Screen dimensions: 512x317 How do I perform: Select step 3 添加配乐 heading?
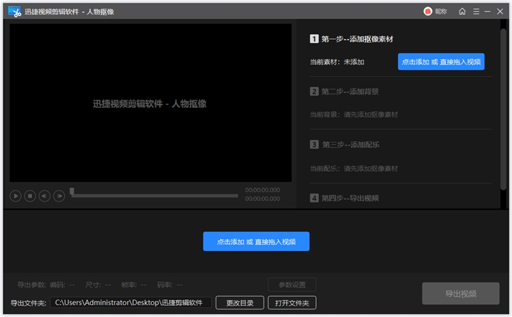click(345, 145)
